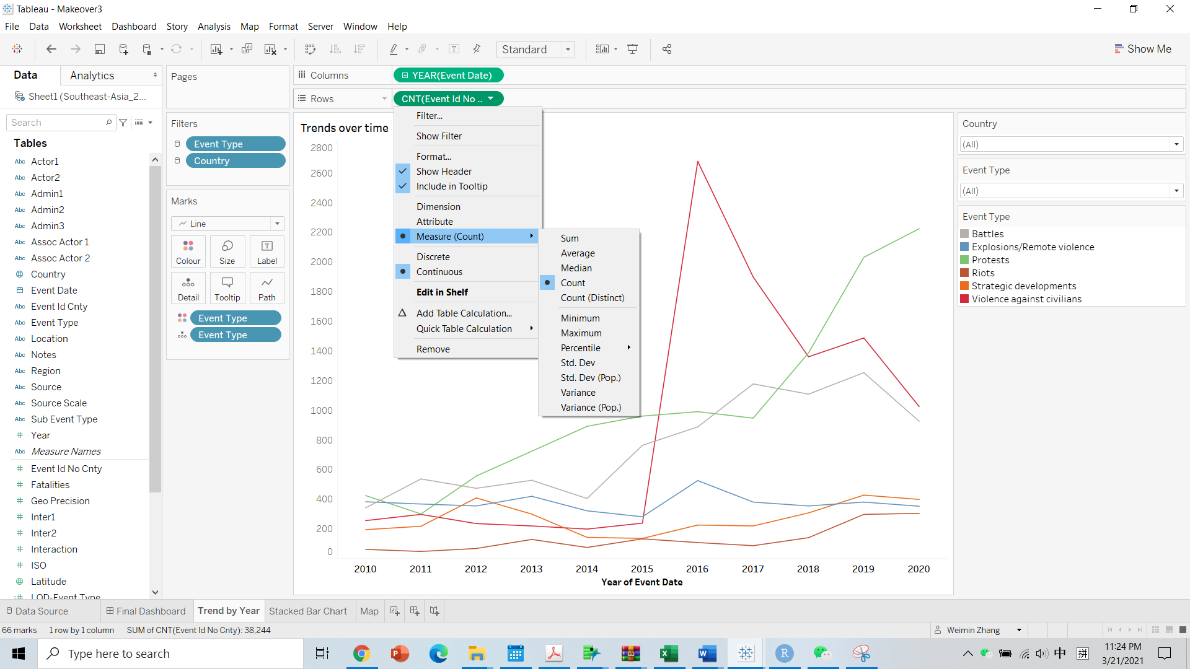Viewport: 1190px width, 669px height.
Task: Click the Presentation mode toolbar icon
Action: (632, 49)
